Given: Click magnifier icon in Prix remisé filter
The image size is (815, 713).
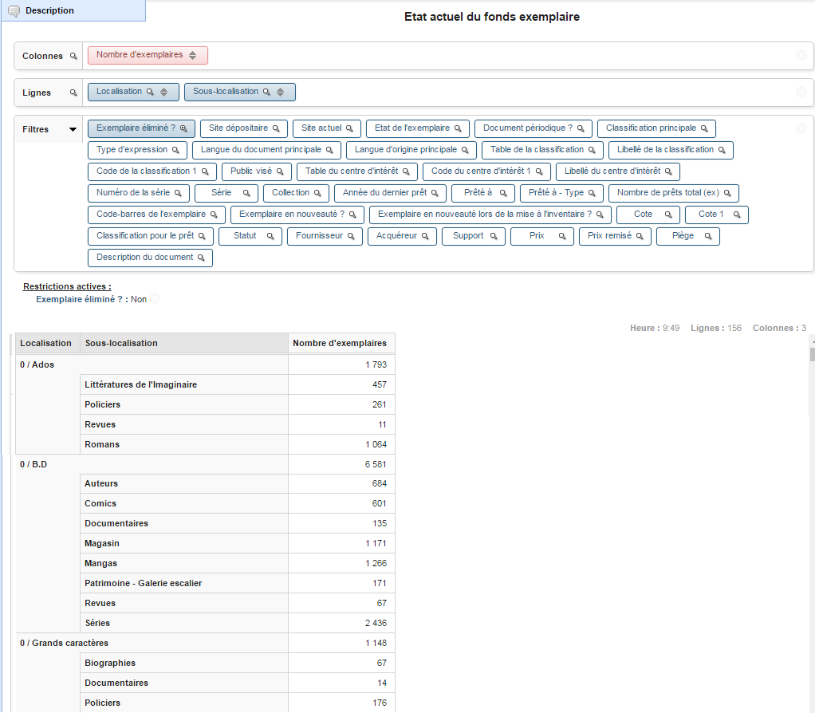Looking at the screenshot, I should 638,236.
